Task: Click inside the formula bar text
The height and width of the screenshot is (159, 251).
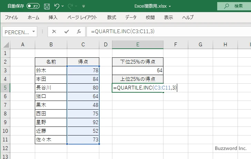Action: (x=123, y=31)
